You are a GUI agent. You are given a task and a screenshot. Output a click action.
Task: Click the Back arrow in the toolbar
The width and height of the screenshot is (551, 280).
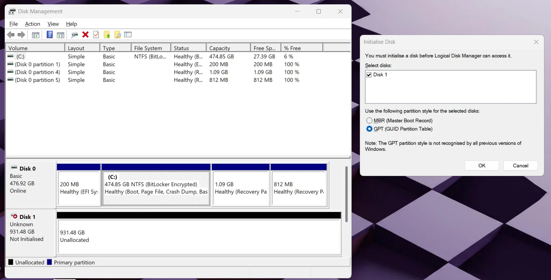(x=11, y=35)
